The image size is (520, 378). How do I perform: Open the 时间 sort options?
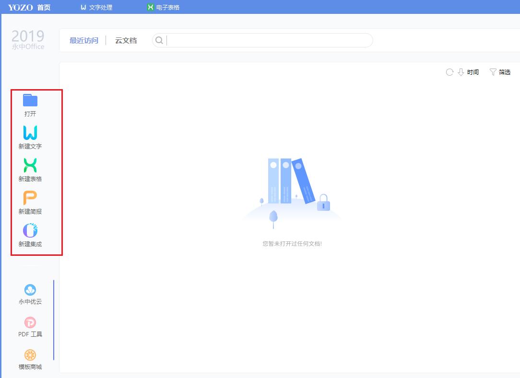(x=472, y=72)
